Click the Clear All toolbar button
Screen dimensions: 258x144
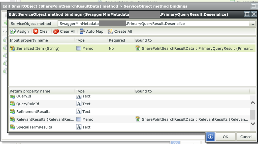pyautogui.click(x=64, y=31)
